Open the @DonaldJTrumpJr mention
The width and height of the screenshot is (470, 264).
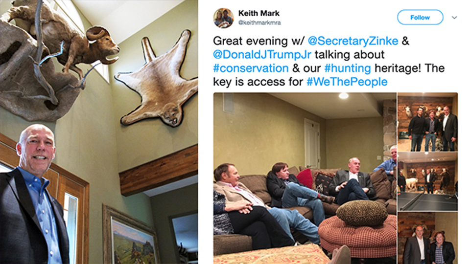[262, 55]
